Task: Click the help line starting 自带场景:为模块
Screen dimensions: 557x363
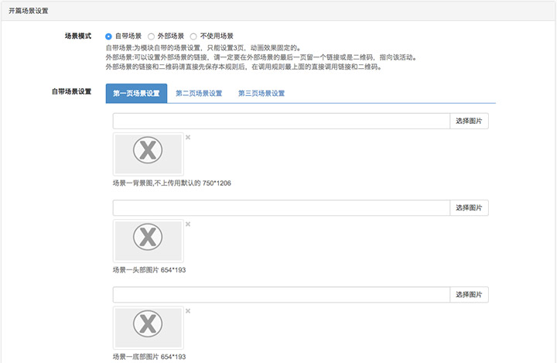Action: click(203, 48)
